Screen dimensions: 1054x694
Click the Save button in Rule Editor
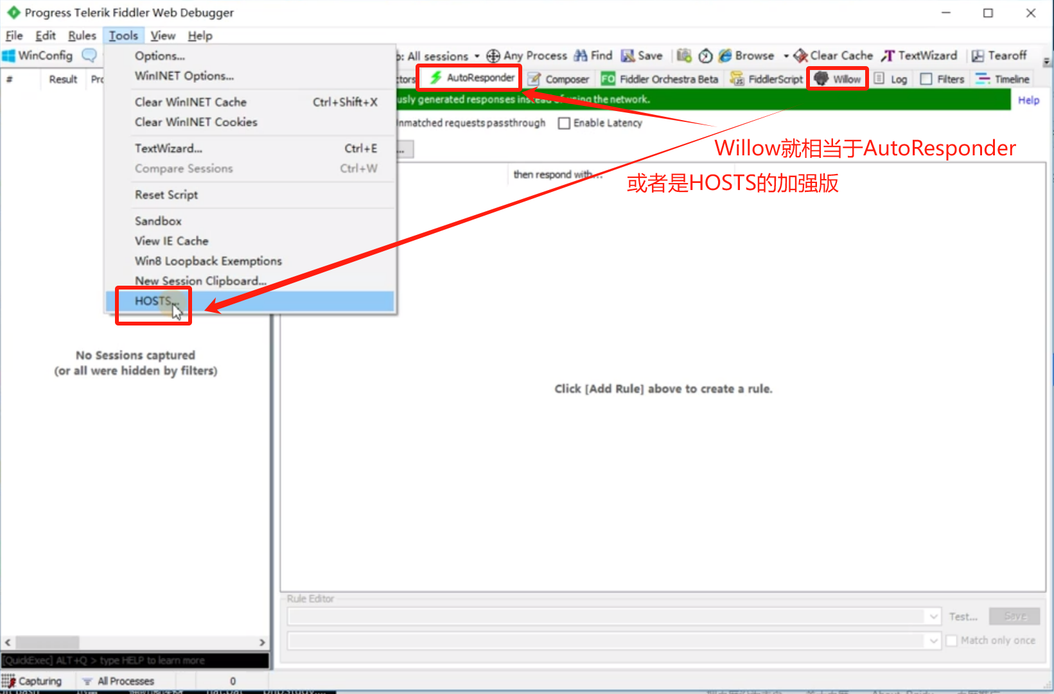click(x=1015, y=616)
